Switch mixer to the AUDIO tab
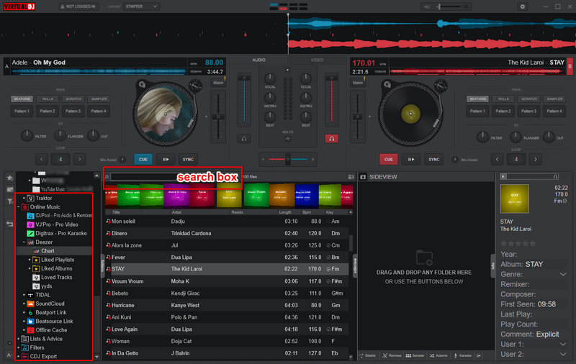Image resolution: width=576 pixels, height=364 pixels. coord(258,60)
